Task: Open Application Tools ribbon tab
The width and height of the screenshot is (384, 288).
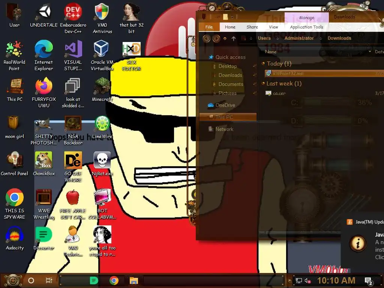Action: (x=307, y=27)
